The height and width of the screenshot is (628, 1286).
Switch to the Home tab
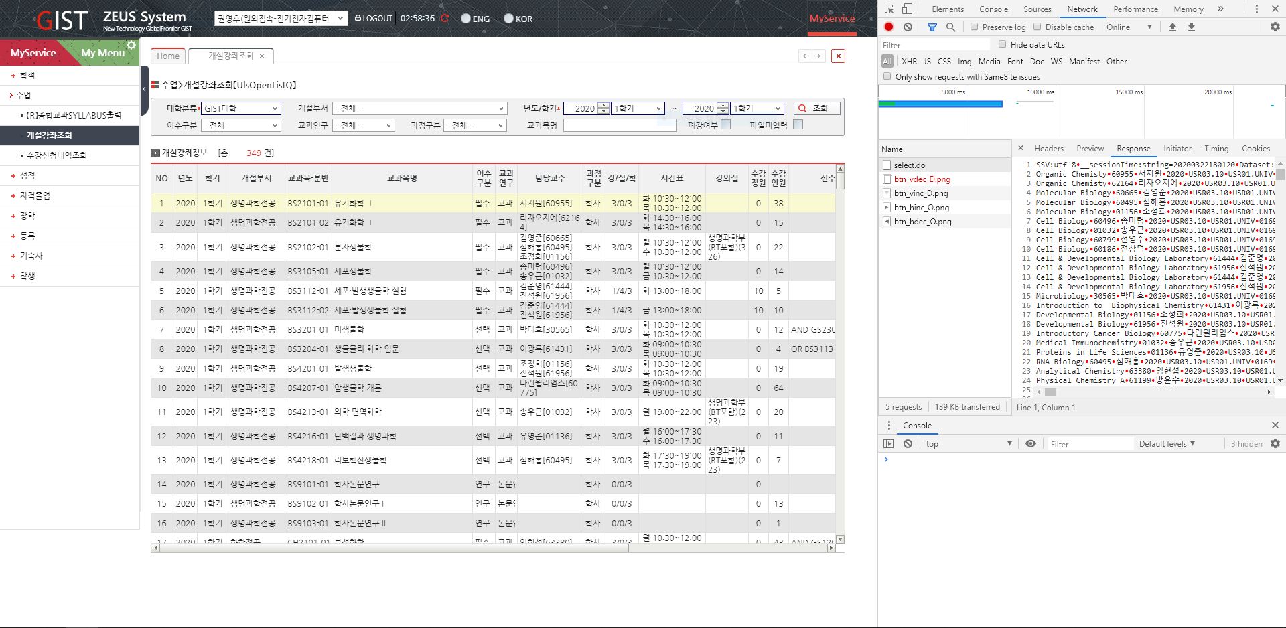coord(168,56)
